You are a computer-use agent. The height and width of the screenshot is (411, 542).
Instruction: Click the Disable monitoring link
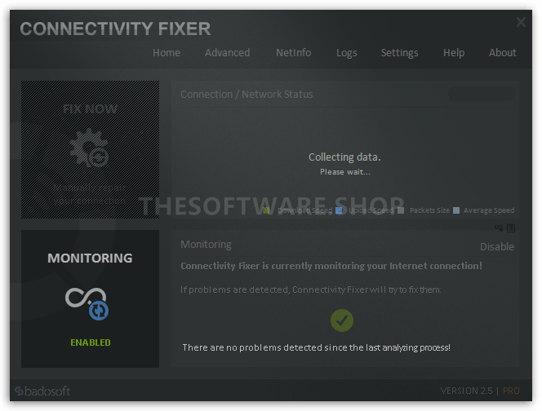[x=496, y=246]
